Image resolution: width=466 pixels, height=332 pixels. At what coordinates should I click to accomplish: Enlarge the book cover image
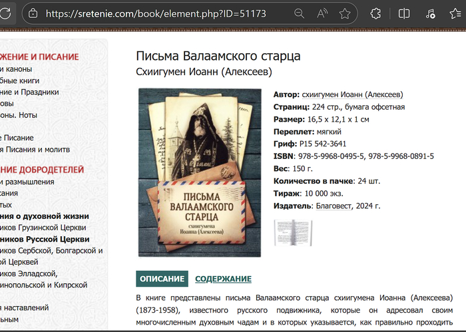(200, 172)
